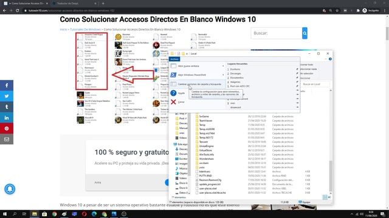
Task: Select the Wondershare folder
Action: (206, 159)
